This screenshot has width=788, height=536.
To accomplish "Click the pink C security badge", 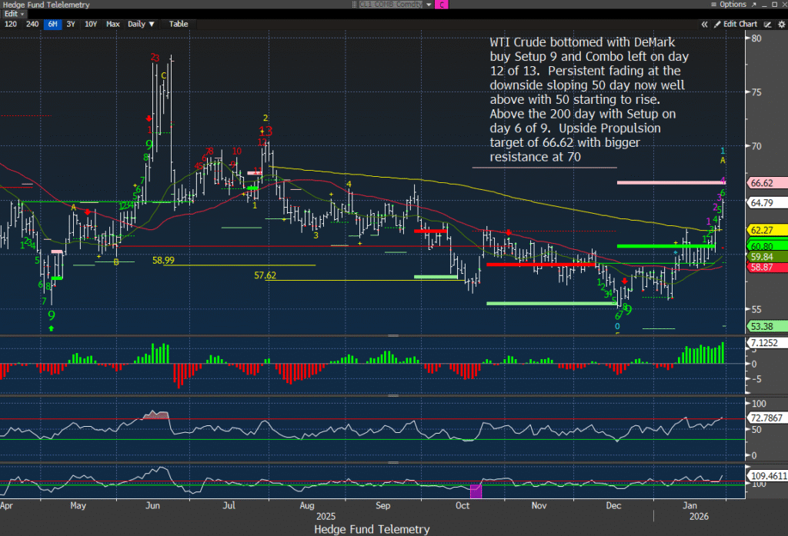I will pyautogui.click(x=442, y=5).
